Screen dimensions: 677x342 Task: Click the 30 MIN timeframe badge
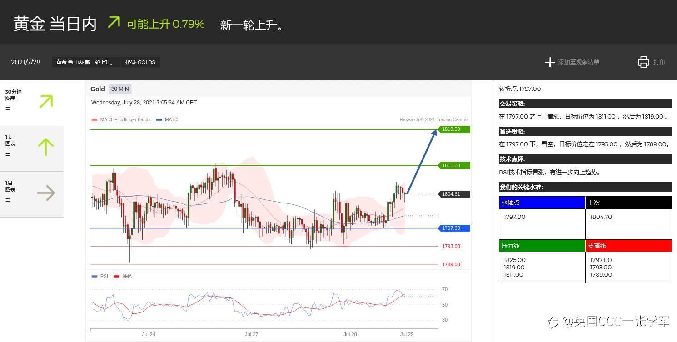coord(120,89)
